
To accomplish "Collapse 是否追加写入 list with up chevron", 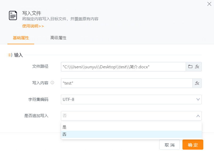I will click(198, 116).
